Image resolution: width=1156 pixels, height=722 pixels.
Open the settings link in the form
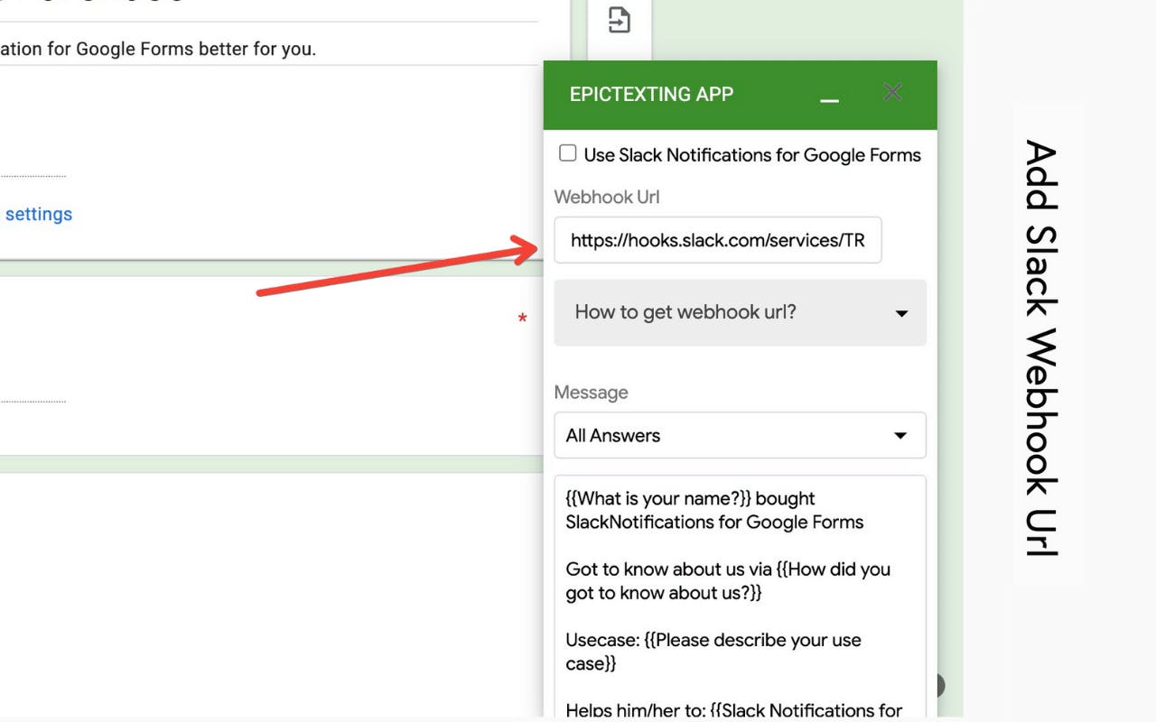(39, 214)
